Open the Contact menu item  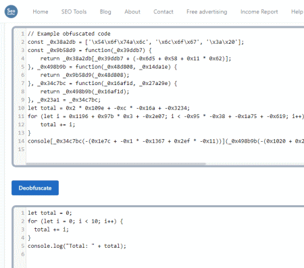163,11
